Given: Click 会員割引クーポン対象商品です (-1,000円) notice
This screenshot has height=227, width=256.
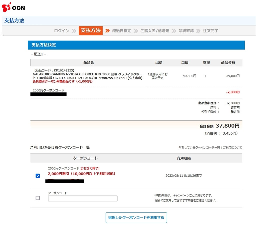Looking at the screenshot, I should (x=63, y=81).
